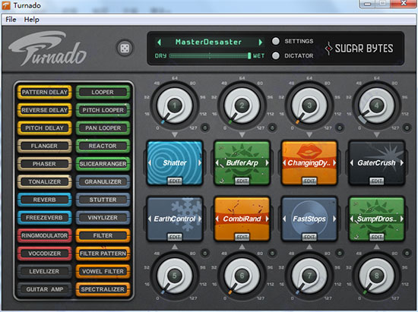Go to next preset after MasterDesaster
This screenshot has width=418, height=312.
click(x=261, y=42)
